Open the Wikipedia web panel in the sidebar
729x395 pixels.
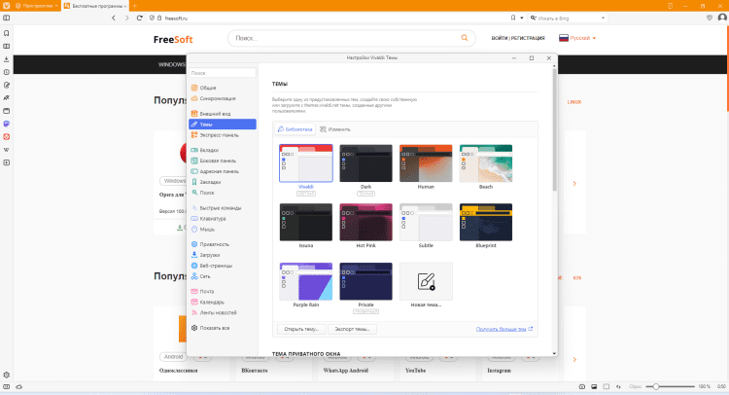click(x=7, y=150)
